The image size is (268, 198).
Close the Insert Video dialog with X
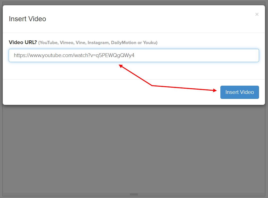coord(257,14)
